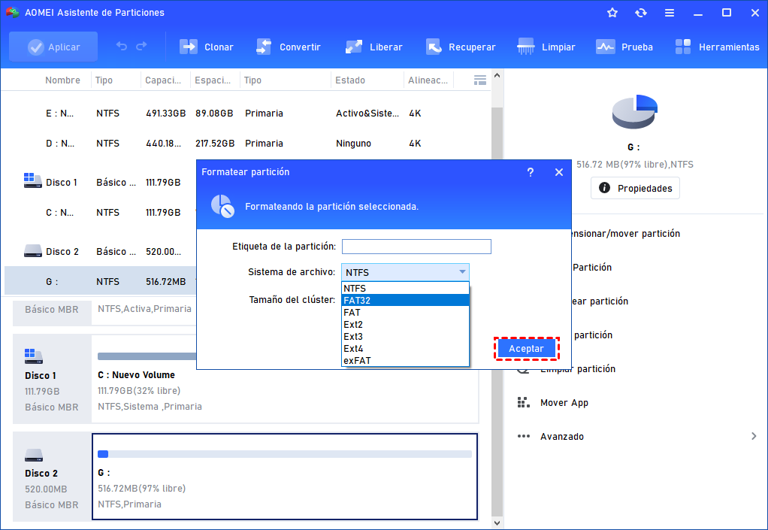Click the refresh icon in the titlebar
This screenshot has height=530, width=768.
(640, 12)
